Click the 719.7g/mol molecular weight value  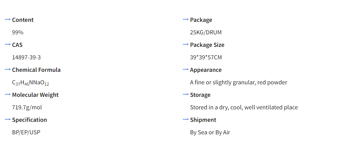tap(27, 107)
